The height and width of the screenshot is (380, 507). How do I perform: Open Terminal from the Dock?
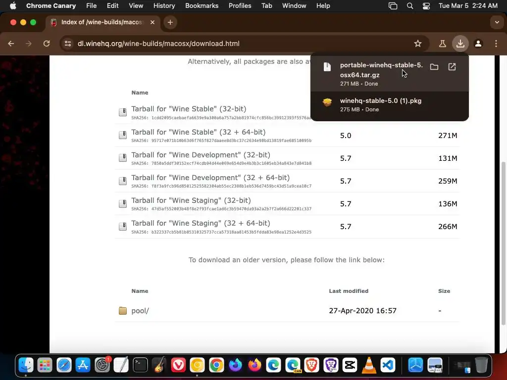pyautogui.click(x=140, y=365)
